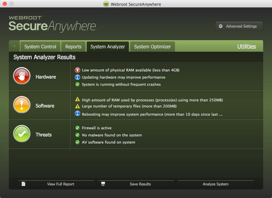Click the Threats category label
The image size is (272, 198).
[x=44, y=135]
